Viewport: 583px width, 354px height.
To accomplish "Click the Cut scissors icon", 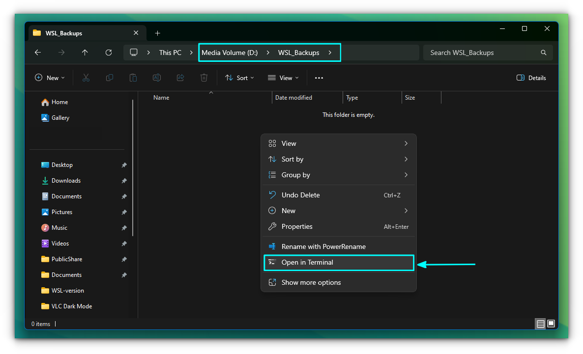I will pos(86,78).
